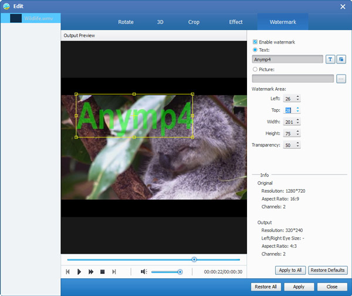The height and width of the screenshot is (296, 352).
Task: Click the Transparency value field 50
Action: click(289, 145)
